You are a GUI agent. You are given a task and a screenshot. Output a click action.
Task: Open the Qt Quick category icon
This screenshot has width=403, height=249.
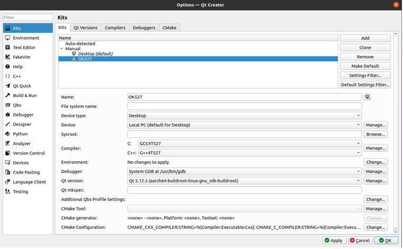[x=8, y=86]
